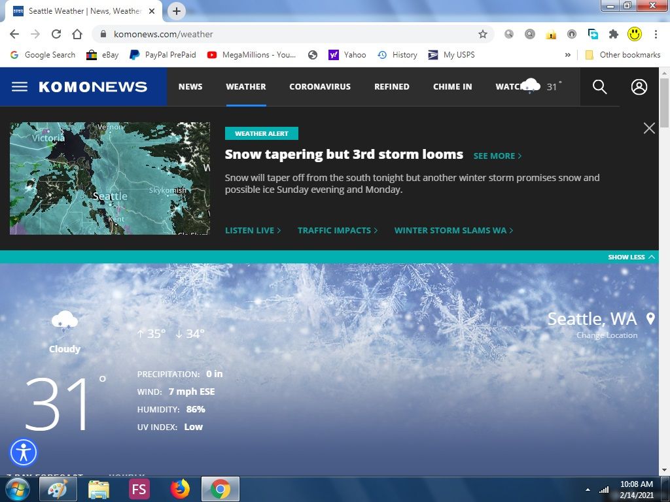The image size is (670, 502).
Task: Open the History bookmark
Action: point(397,55)
